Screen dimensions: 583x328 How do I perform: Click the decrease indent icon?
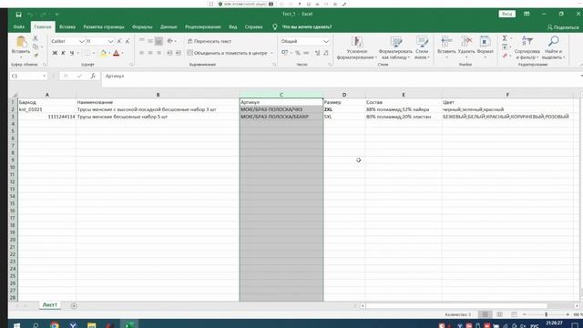click(x=169, y=53)
